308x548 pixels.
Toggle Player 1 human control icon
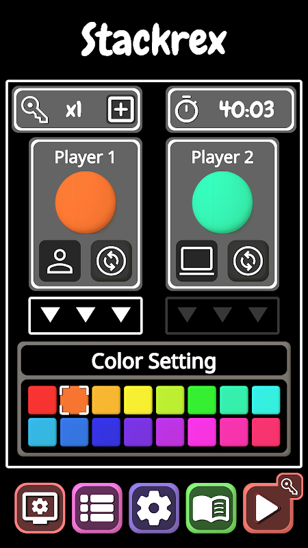pyautogui.click(x=60, y=261)
